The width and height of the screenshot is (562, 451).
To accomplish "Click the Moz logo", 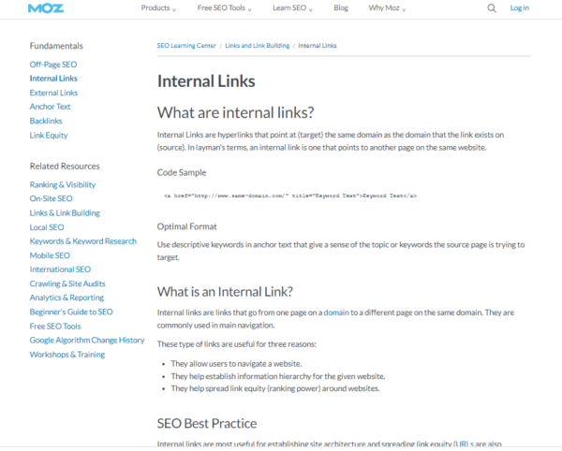I will pos(46,8).
